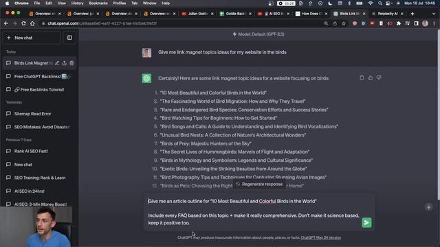Viewport: 440px width, 247px height.
Task: Send the message with green arrow button
Action: coord(366,222)
